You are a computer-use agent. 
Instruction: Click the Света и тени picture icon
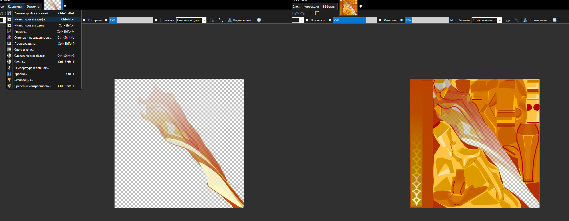coord(9,49)
